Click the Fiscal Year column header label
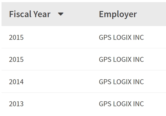The image size is (166, 116). click(x=30, y=14)
